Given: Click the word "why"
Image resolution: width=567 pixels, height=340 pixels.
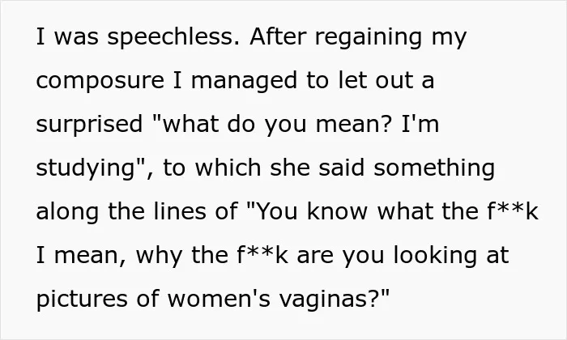Looking at the screenshot, I should pyautogui.click(x=159, y=256).
